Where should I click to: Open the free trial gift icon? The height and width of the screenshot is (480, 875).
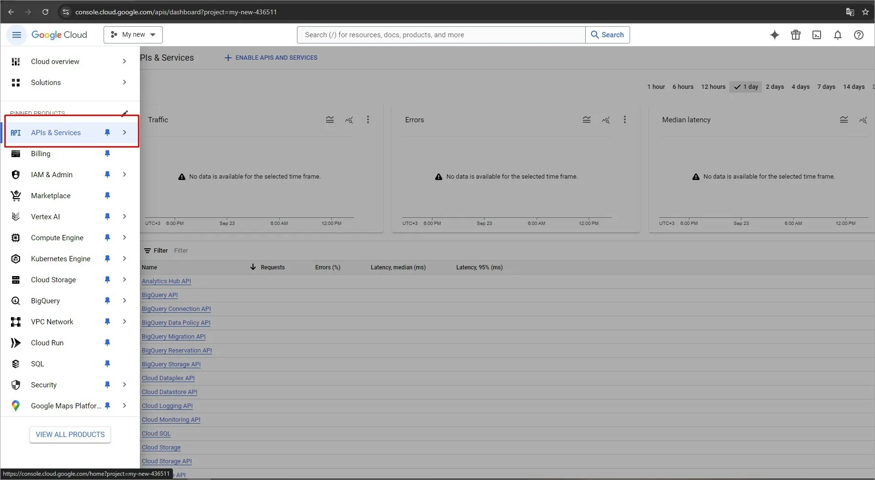point(795,34)
